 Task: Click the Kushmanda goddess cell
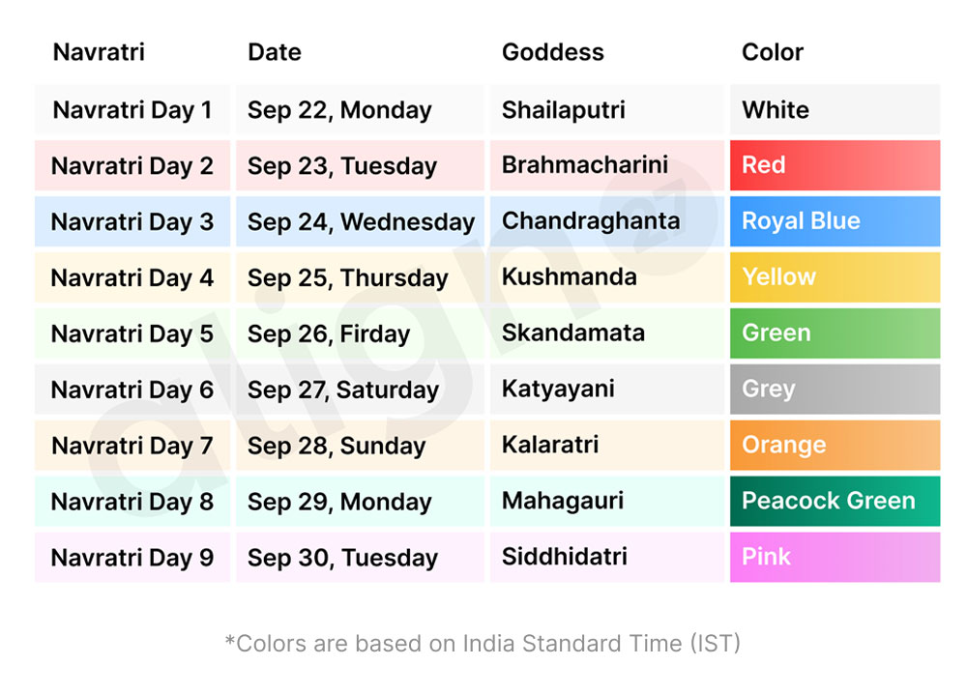[x=569, y=277]
